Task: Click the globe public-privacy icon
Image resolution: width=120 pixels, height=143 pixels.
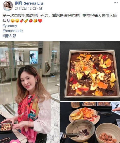Action: pyautogui.click(x=41, y=8)
